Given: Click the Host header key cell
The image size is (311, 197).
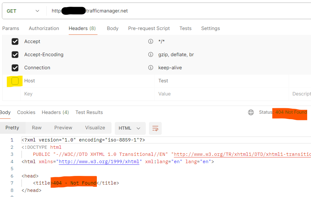Looking at the screenshot, I should click(x=88, y=81).
